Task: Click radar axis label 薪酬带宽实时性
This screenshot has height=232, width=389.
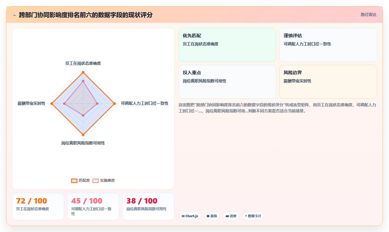Action: click(32, 104)
